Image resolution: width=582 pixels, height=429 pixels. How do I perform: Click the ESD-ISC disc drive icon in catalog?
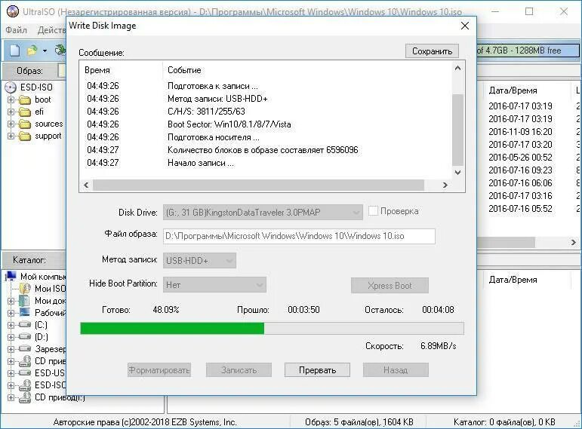(25, 385)
